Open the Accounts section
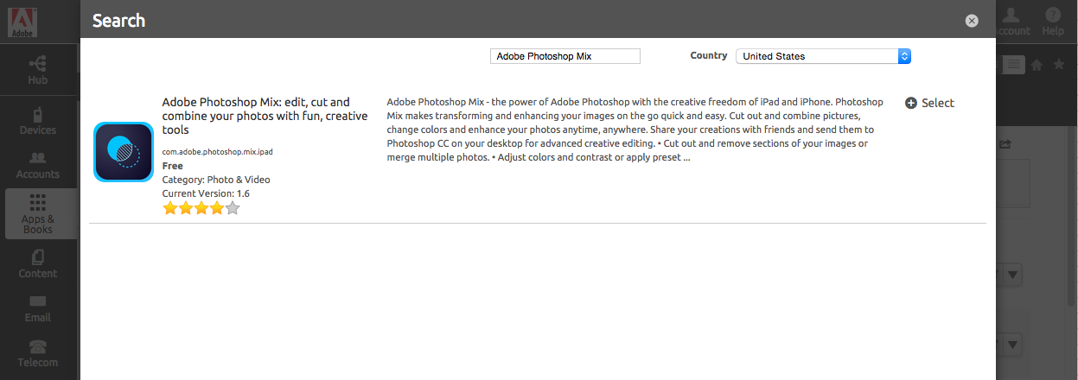Viewport: 1078px width, 380px height. [37, 165]
